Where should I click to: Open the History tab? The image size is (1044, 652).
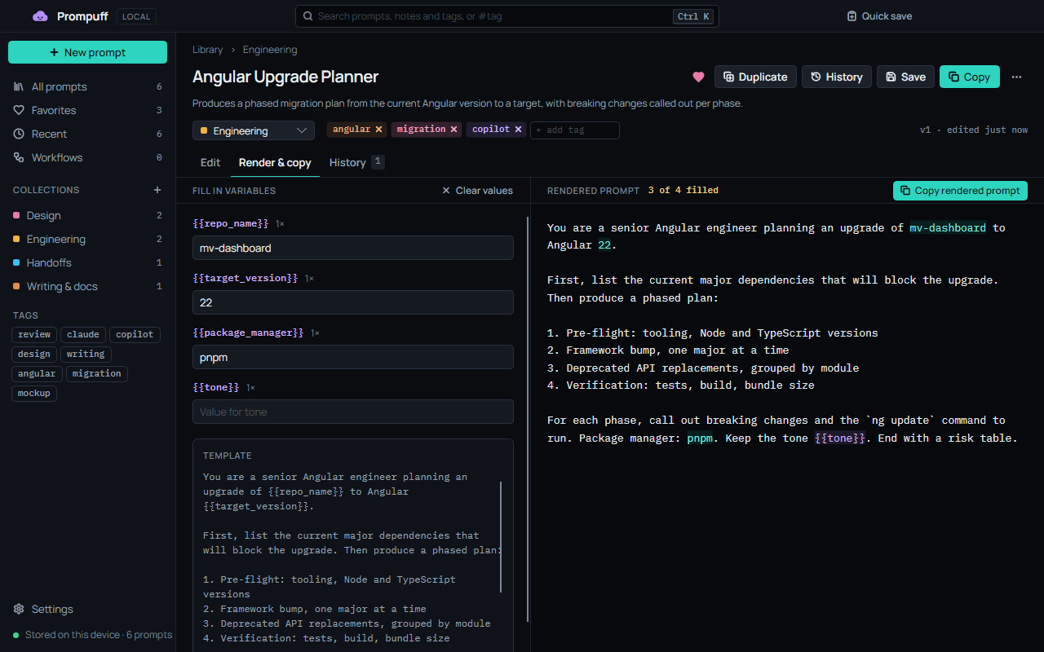(356, 162)
